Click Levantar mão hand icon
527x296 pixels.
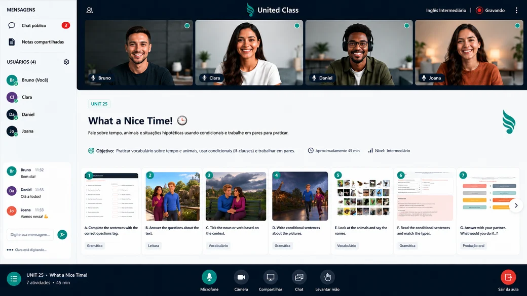[x=327, y=277]
